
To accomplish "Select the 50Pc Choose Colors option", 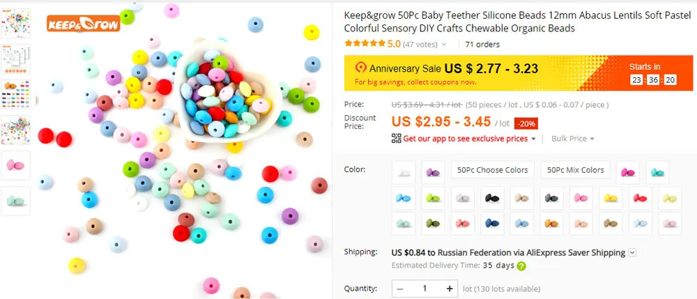I will click(493, 170).
